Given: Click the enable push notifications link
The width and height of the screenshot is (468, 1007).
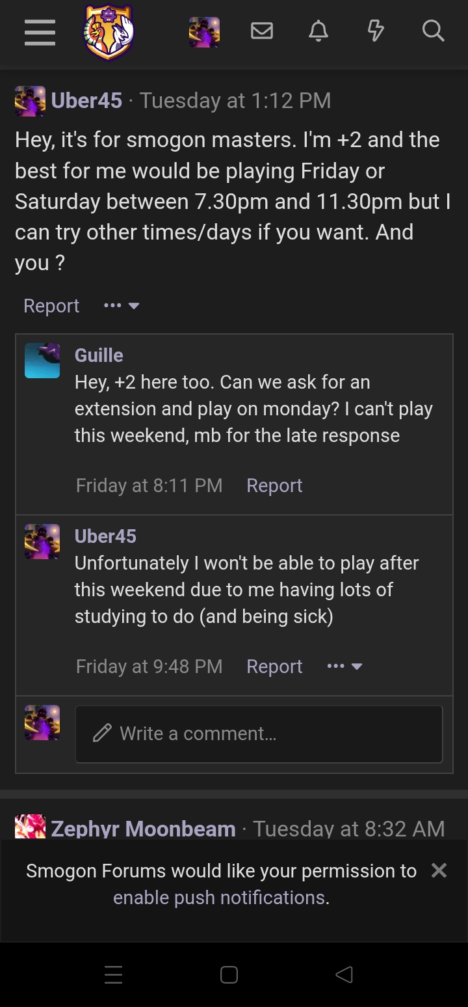Looking at the screenshot, I should point(220,898).
